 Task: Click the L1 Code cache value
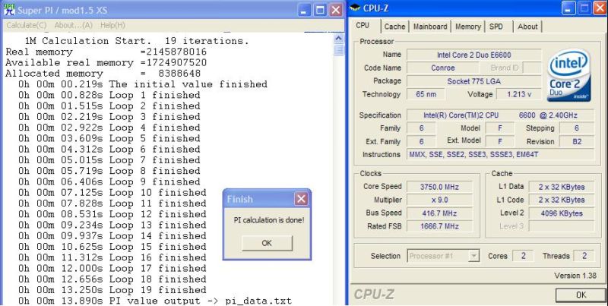[562, 200]
